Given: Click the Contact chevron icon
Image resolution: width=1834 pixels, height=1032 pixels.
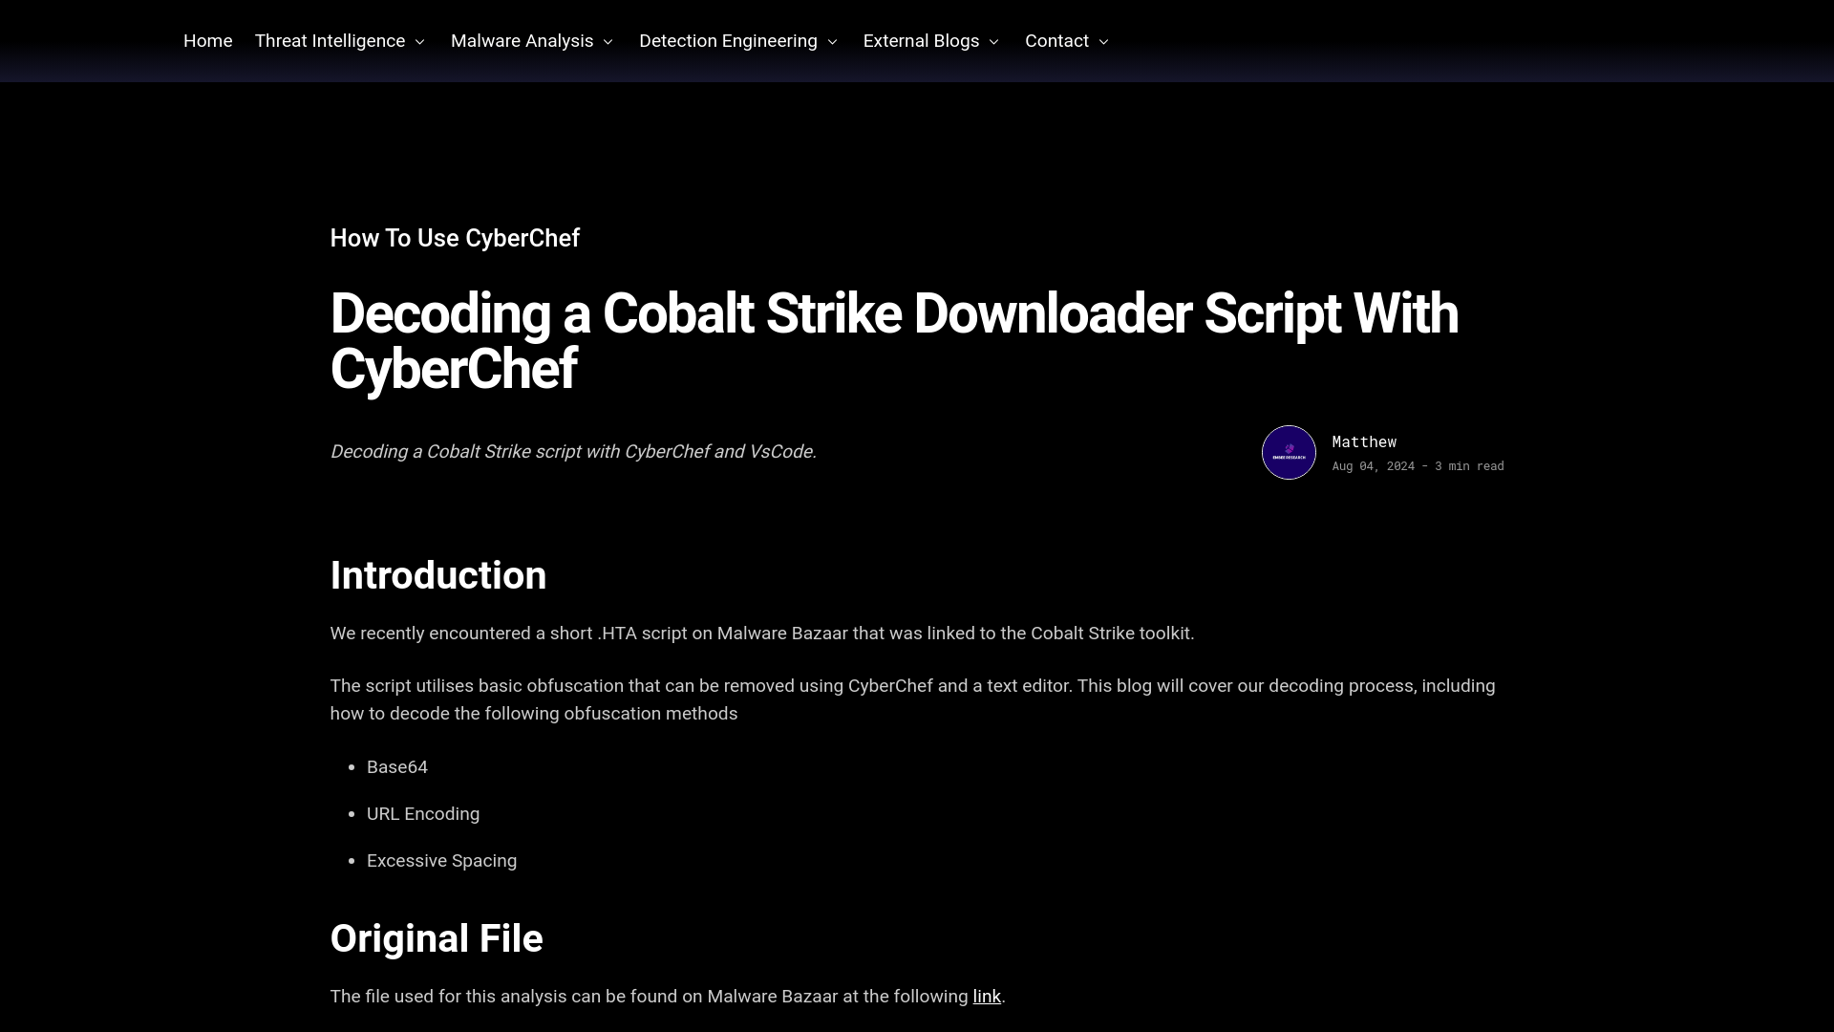Looking at the screenshot, I should pyautogui.click(x=1104, y=42).
